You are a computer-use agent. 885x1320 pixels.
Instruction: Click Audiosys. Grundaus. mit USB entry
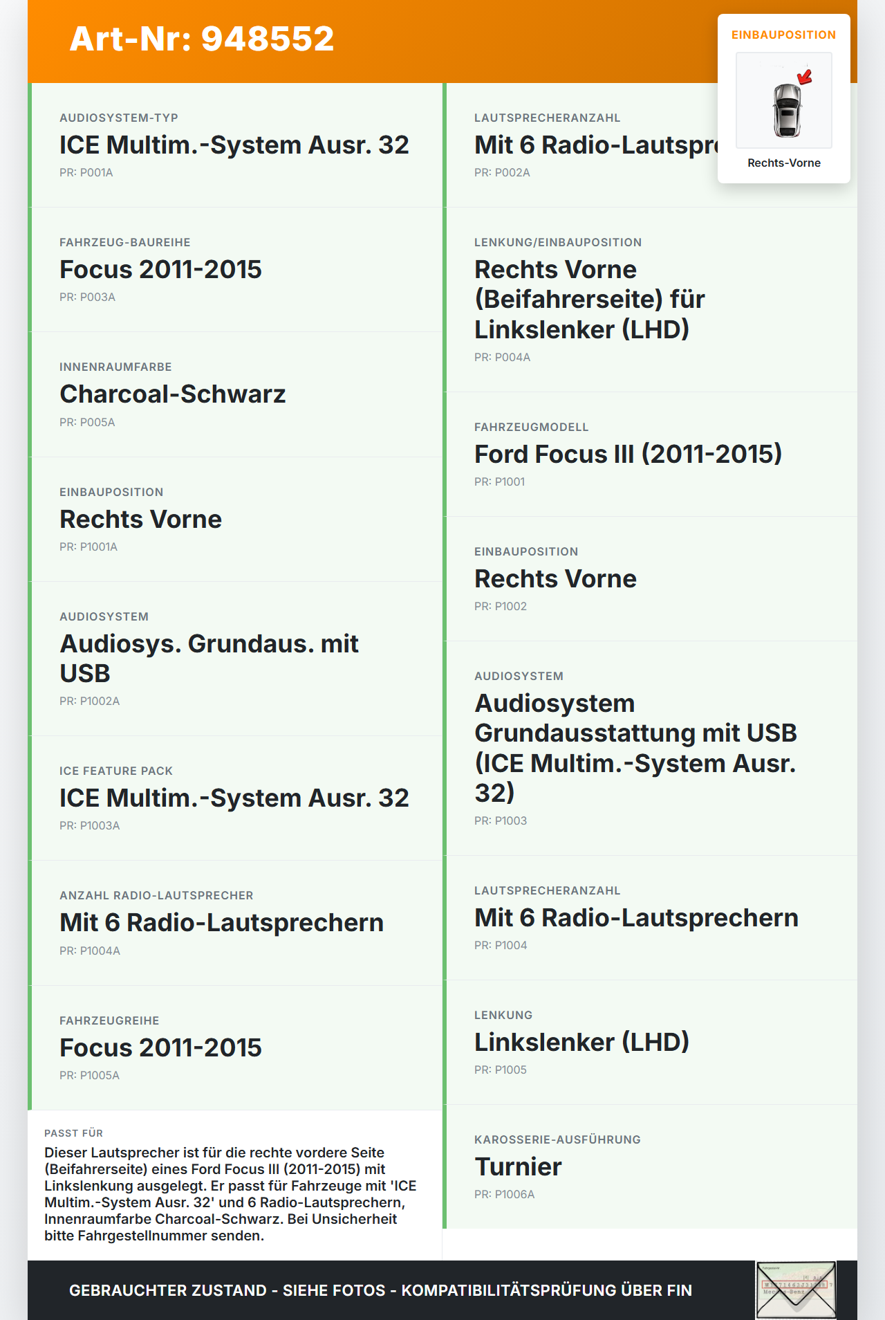[235, 659]
